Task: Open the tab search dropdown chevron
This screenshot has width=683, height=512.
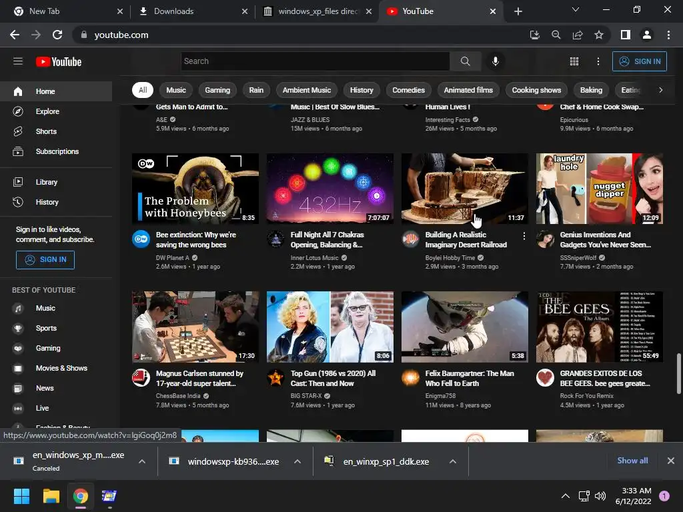Action: click(x=576, y=9)
